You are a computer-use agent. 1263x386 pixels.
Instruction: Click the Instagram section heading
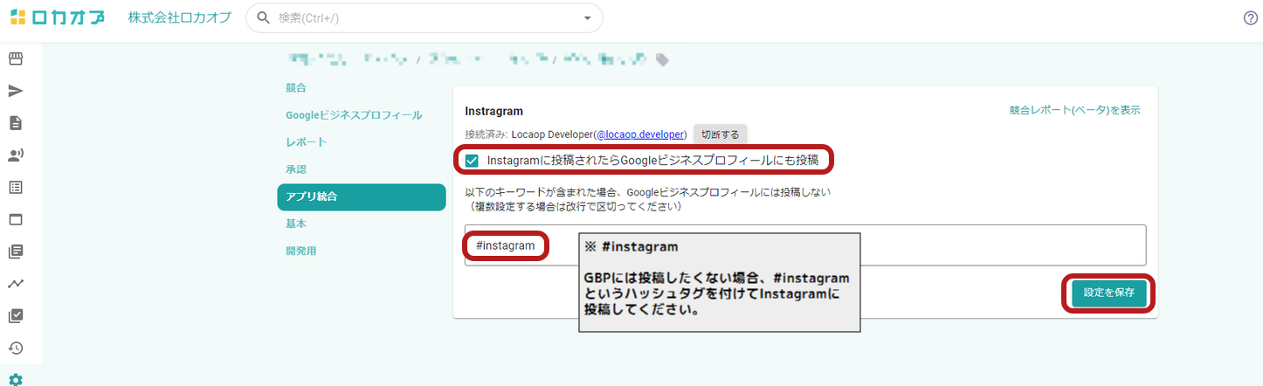click(x=493, y=111)
